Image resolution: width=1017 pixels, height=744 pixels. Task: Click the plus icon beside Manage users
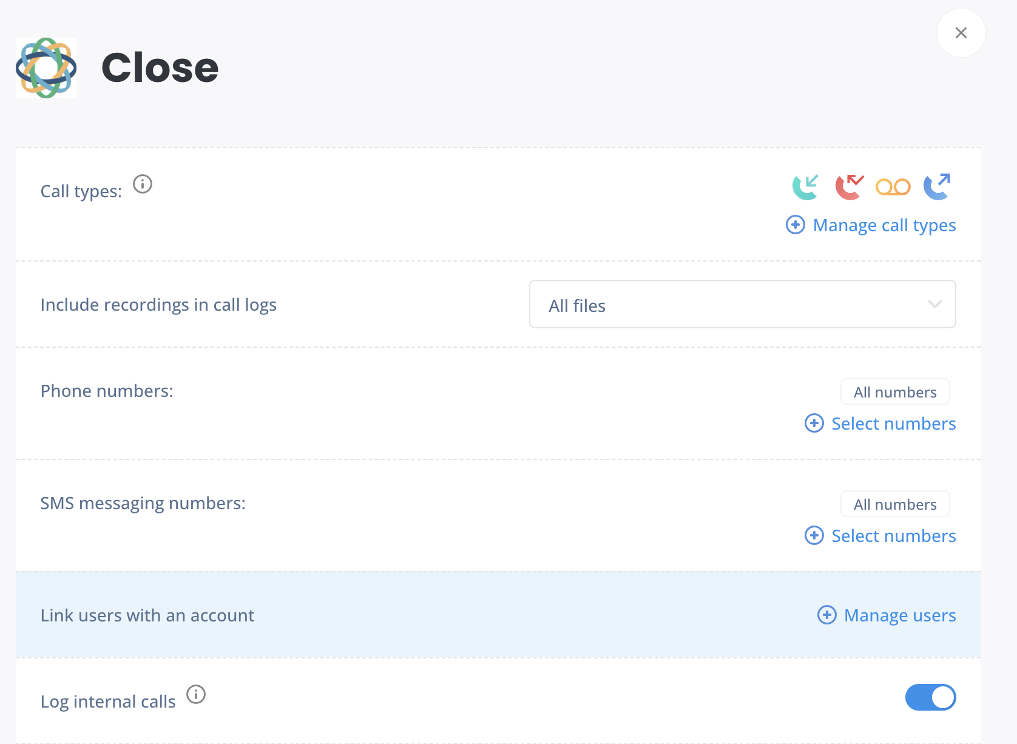(827, 615)
